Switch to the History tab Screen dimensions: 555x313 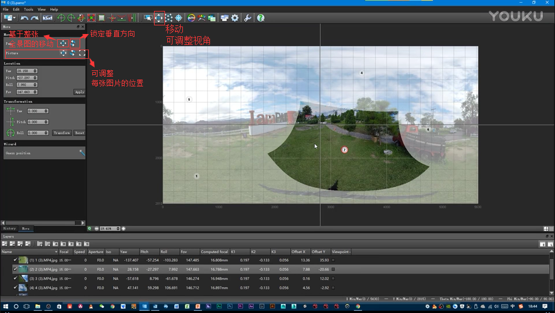(10, 229)
